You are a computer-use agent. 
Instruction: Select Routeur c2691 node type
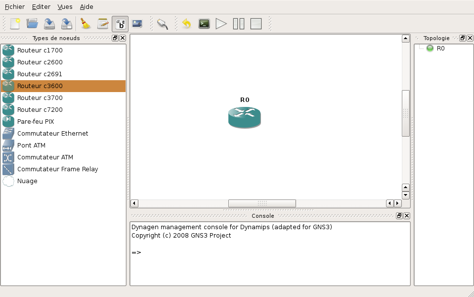pyautogui.click(x=63, y=74)
